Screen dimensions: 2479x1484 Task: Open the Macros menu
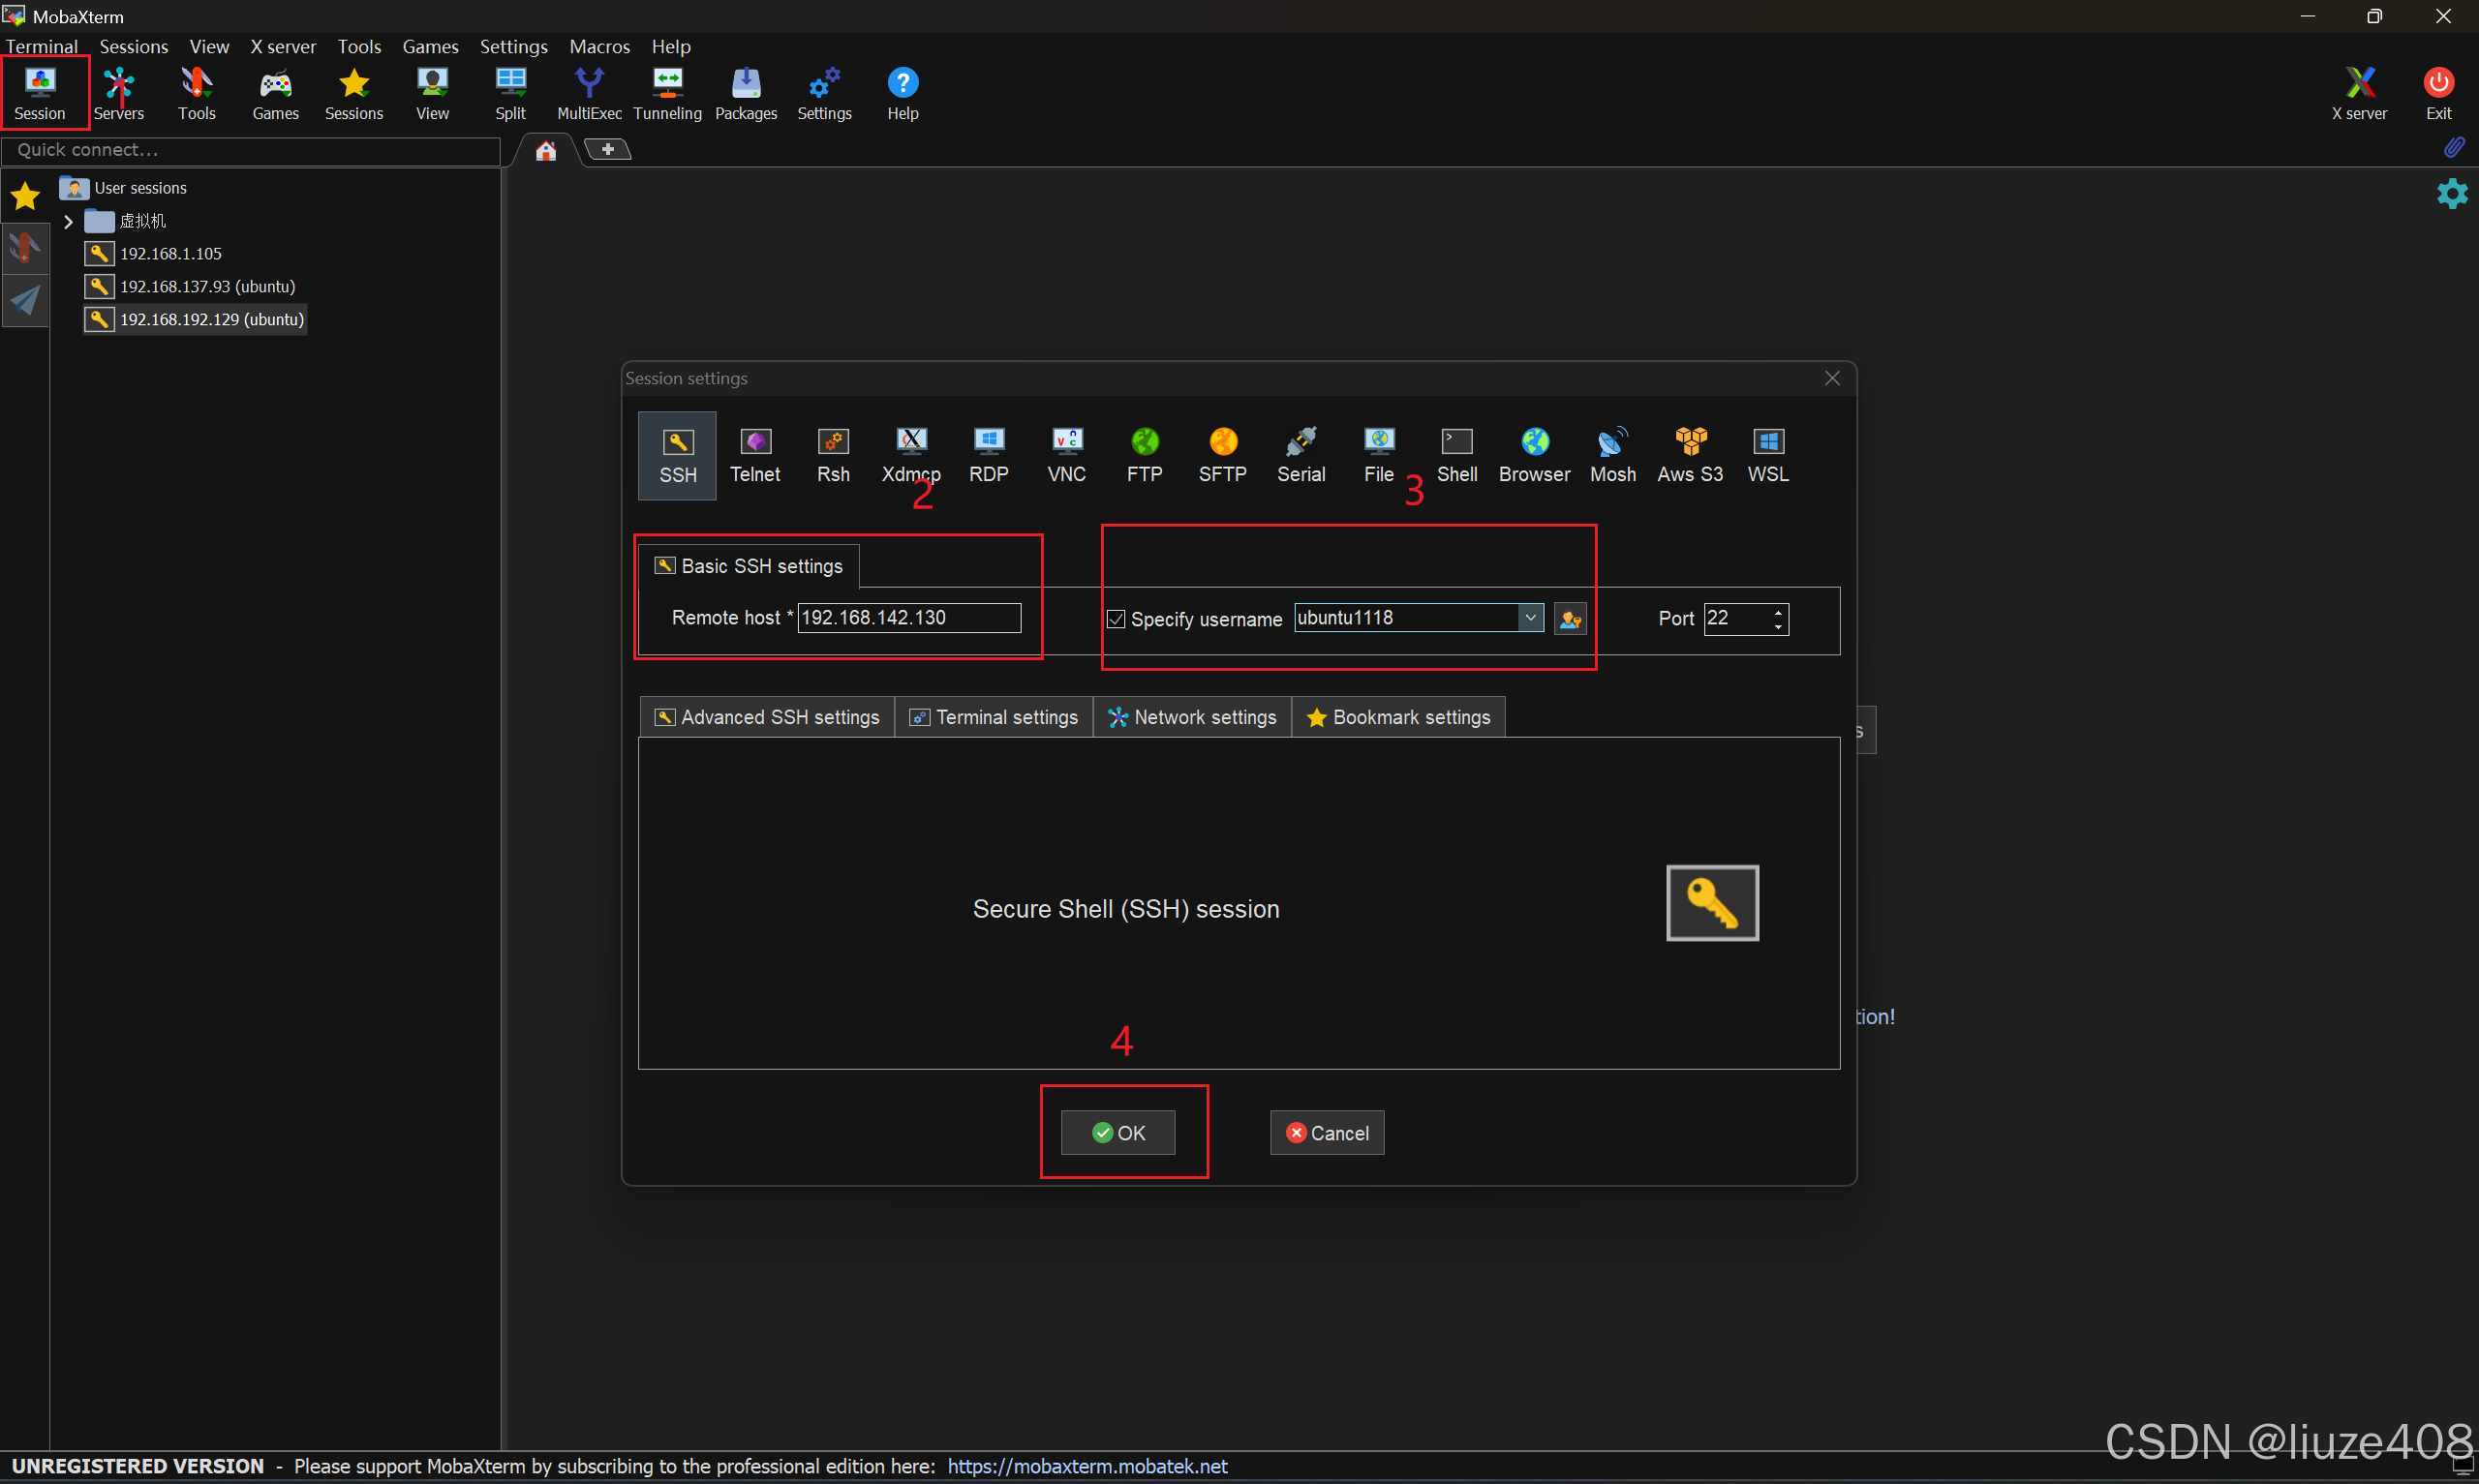pos(599,46)
